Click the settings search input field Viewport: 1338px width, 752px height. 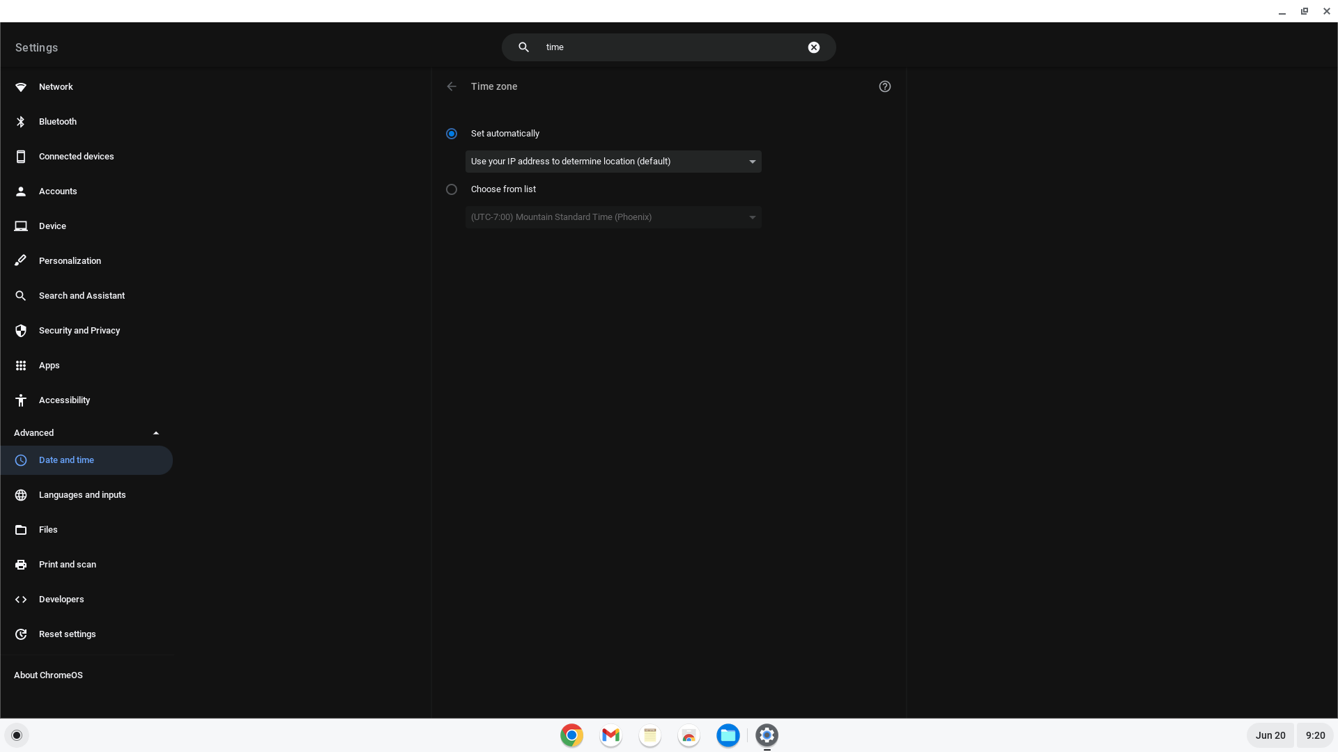click(669, 47)
